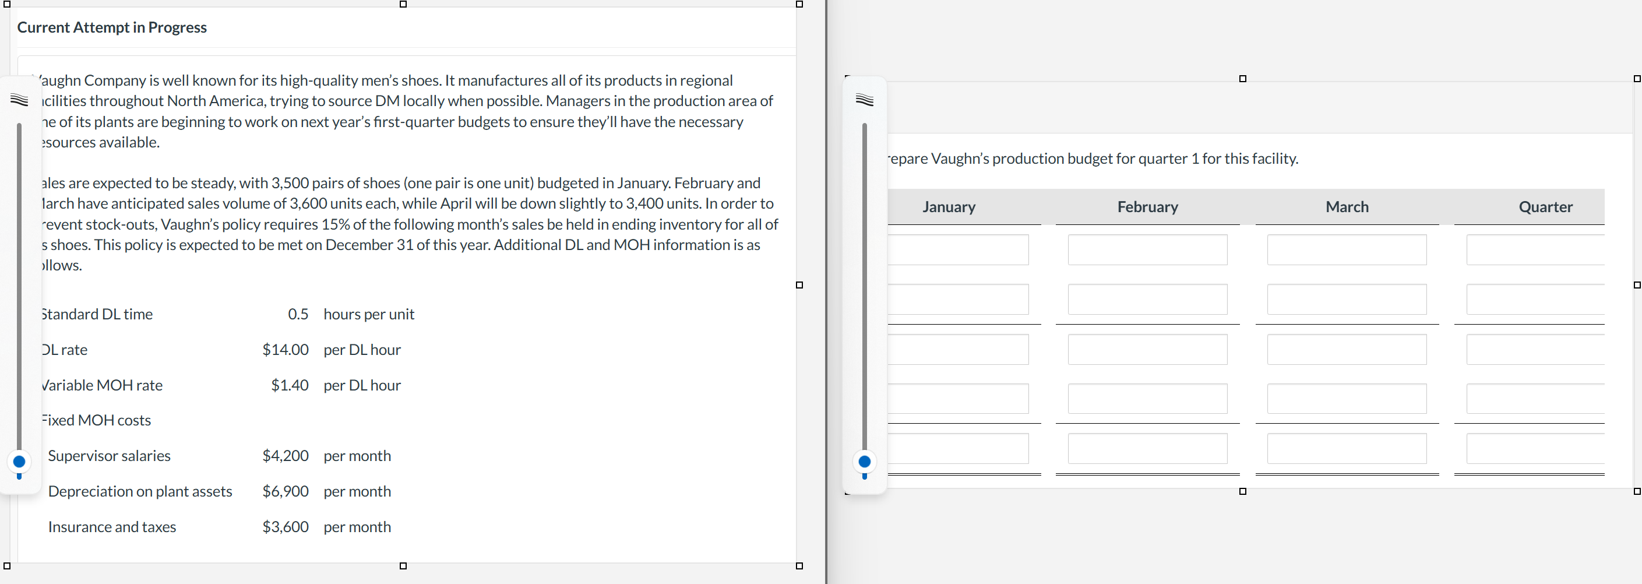Screen dimensions: 1642x584
Task: Click the waves drag icon above the left slider
Action: point(19,100)
